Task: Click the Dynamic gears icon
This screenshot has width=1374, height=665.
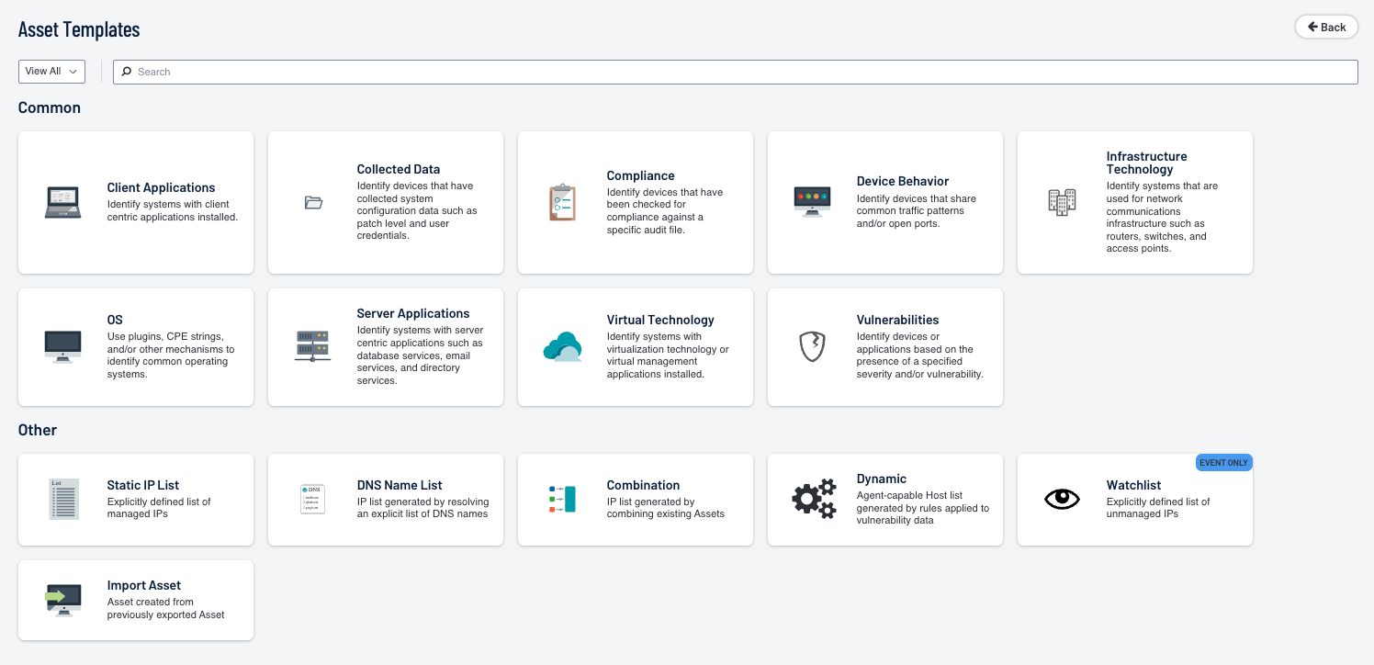Action: click(x=813, y=499)
